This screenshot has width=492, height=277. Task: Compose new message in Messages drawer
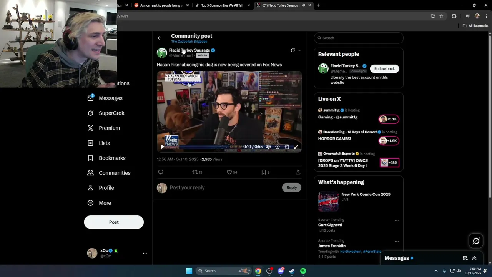[465, 258]
